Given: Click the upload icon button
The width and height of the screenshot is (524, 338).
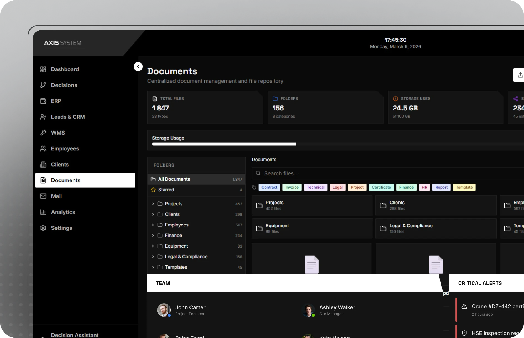Looking at the screenshot, I should 520,75.
